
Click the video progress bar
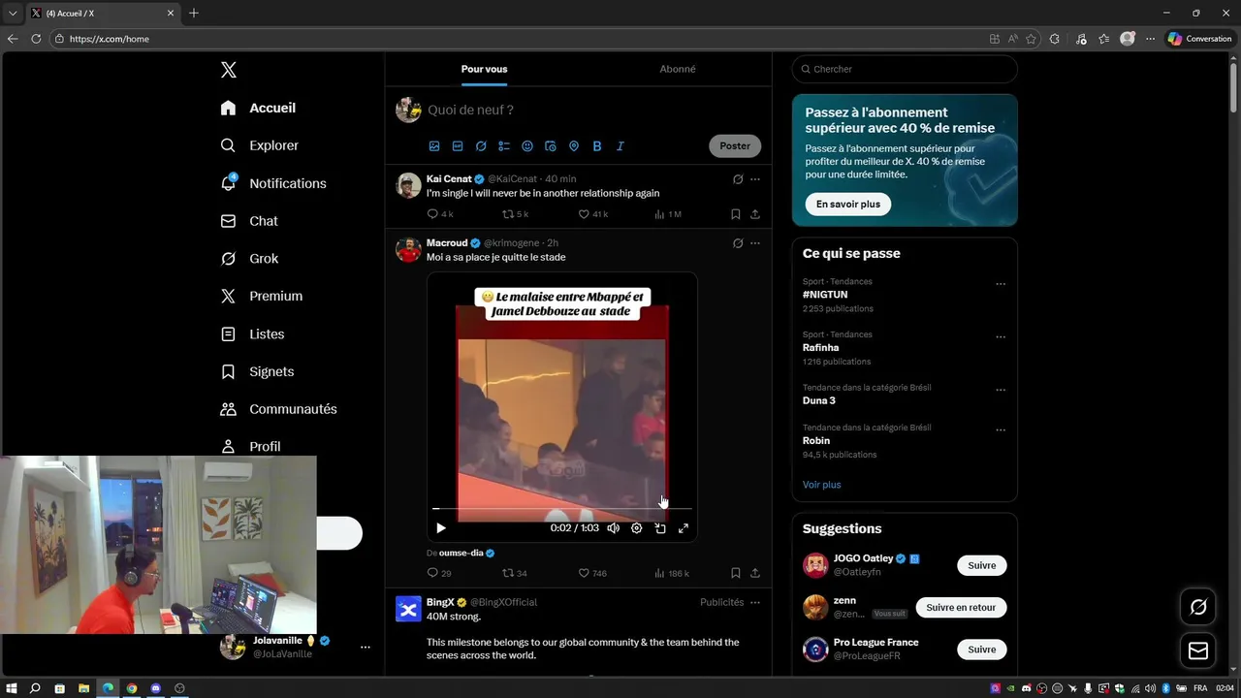(x=562, y=508)
